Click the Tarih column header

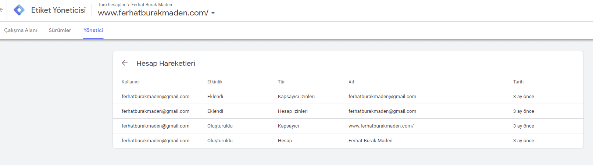518,82
